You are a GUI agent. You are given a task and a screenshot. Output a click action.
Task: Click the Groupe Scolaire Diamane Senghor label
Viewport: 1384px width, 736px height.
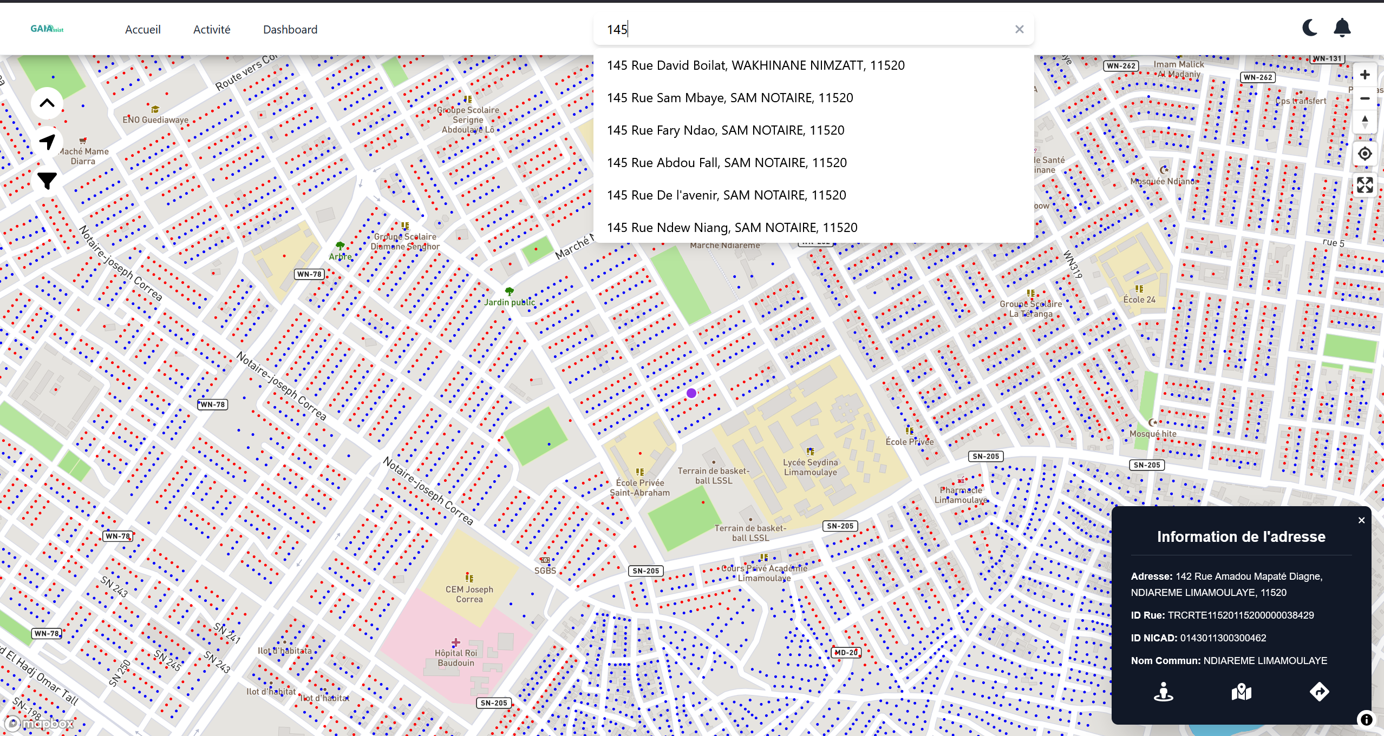[x=405, y=242]
